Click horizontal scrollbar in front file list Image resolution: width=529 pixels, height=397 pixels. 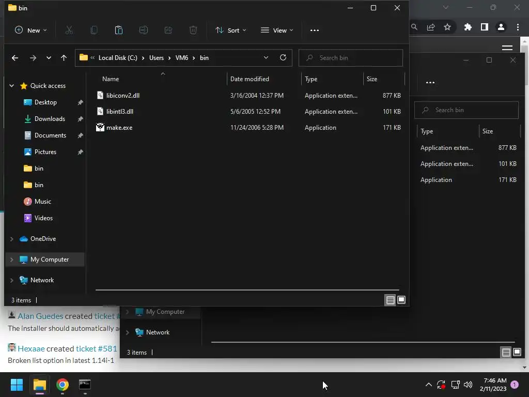pyautogui.click(x=247, y=289)
